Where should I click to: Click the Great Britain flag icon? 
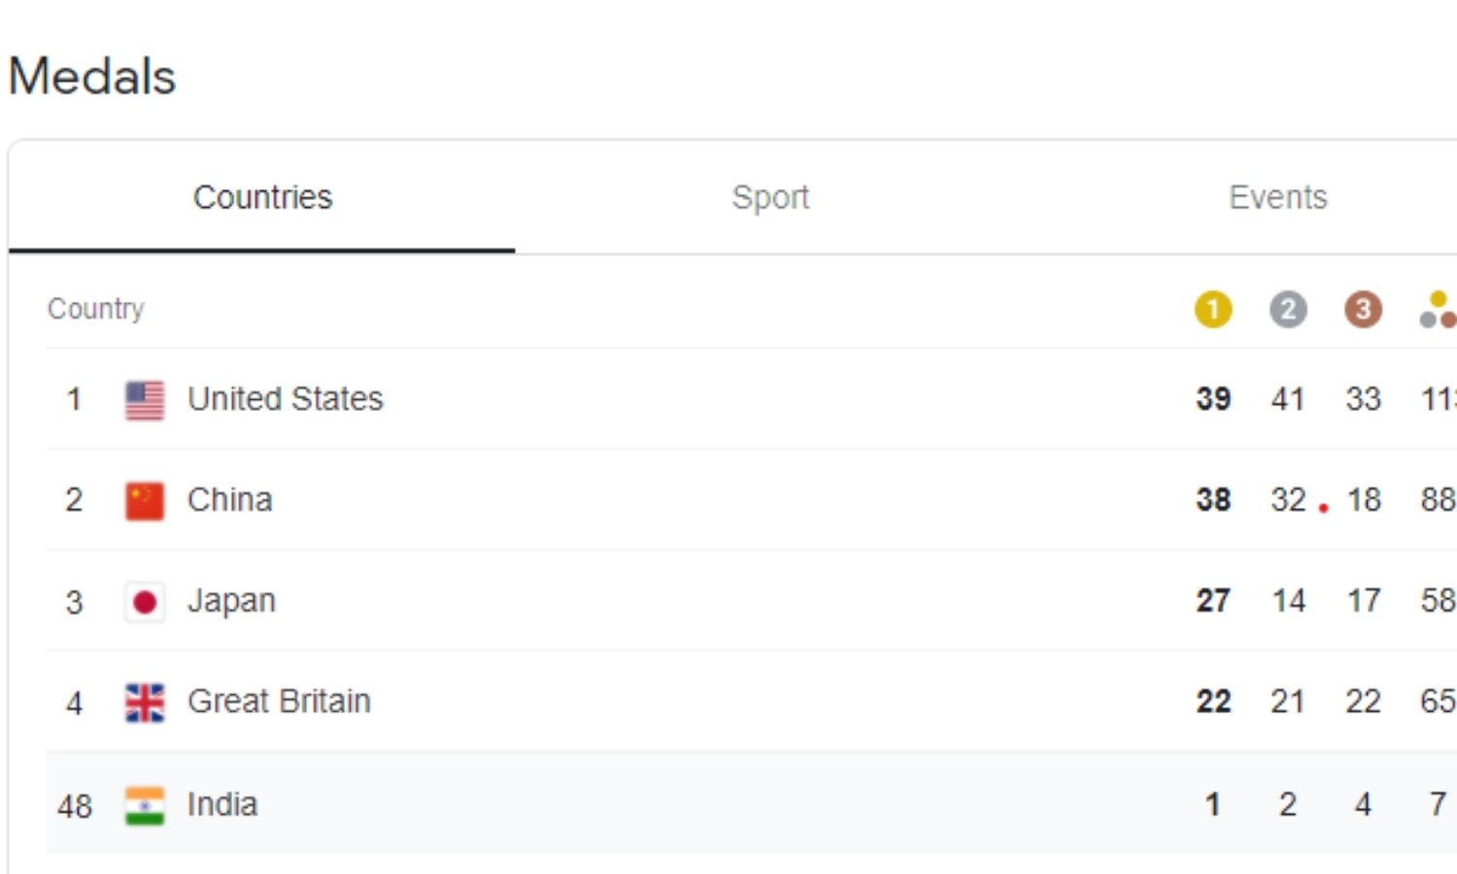(x=145, y=702)
